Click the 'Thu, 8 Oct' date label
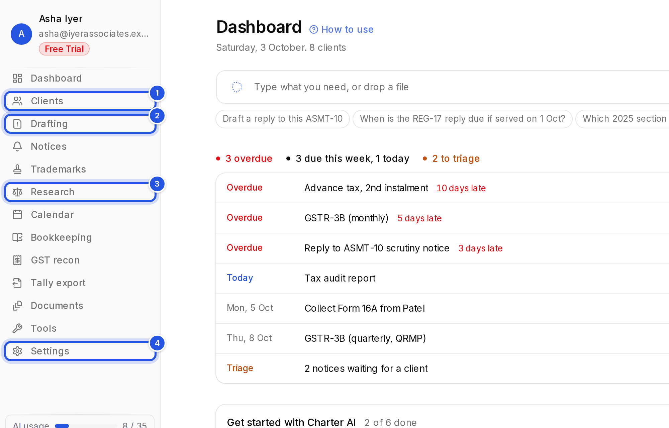The width and height of the screenshot is (669, 428). (x=249, y=338)
